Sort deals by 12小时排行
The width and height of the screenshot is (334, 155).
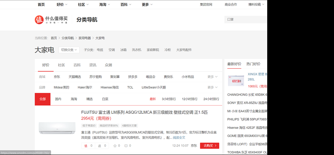(x=190, y=99)
